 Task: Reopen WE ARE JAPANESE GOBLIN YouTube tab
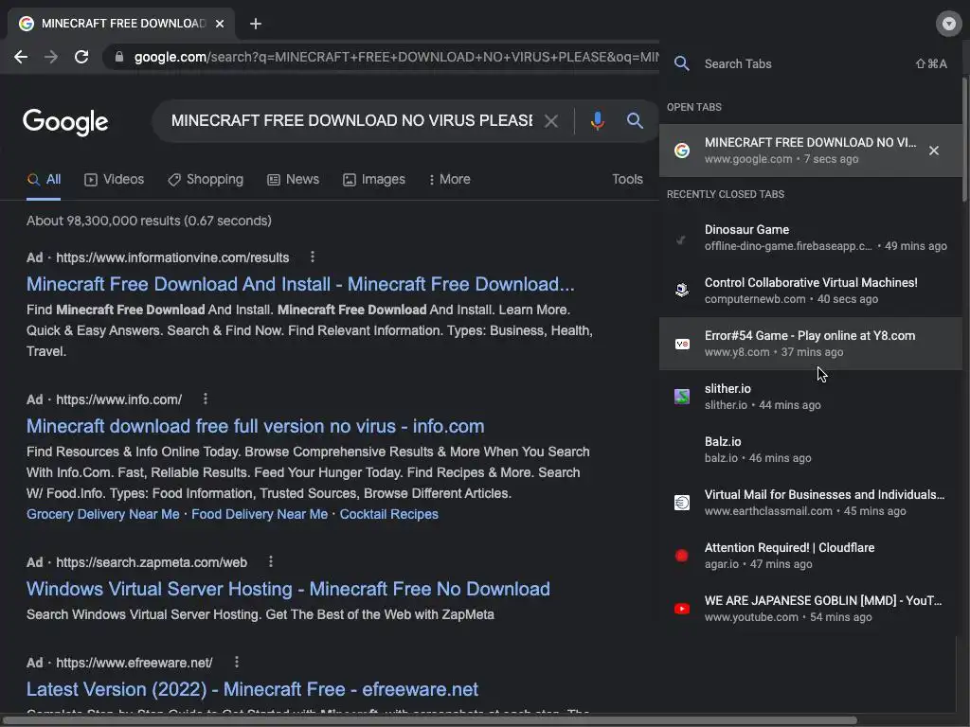coord(811,609)
